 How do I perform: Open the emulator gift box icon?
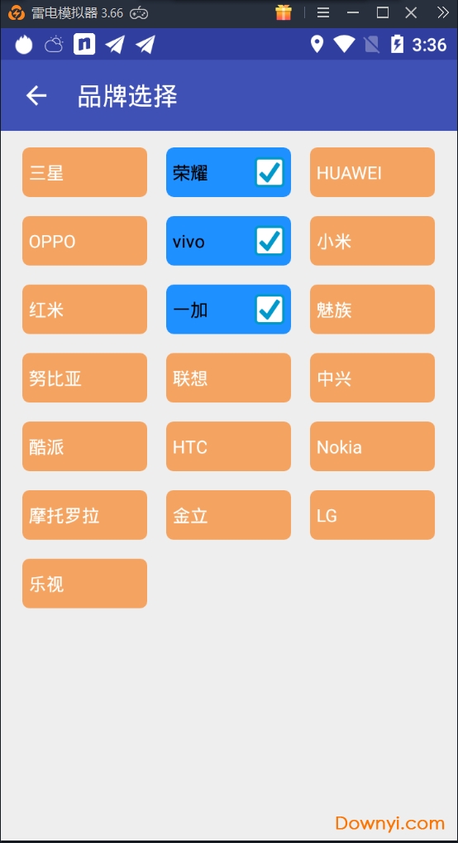tap(284, 12)
